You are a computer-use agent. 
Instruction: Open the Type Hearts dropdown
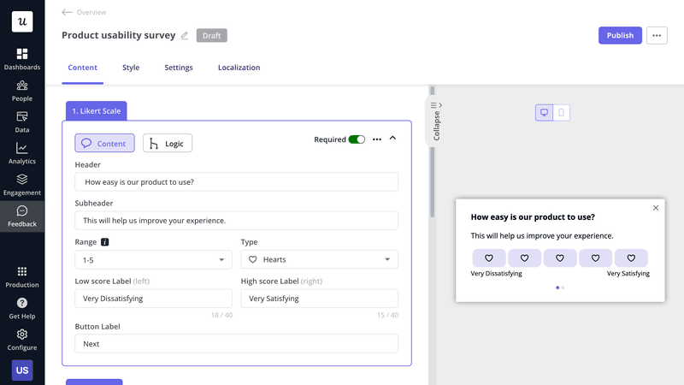click(x=319, y=259)
